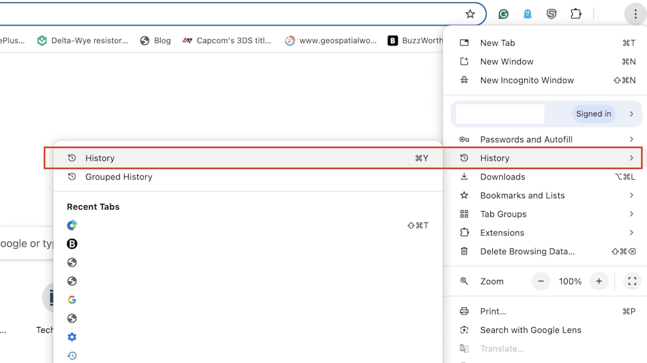Open History with ⌘Y shortcut entry
This screenshot has height=363, width=647.
[247, 158]
